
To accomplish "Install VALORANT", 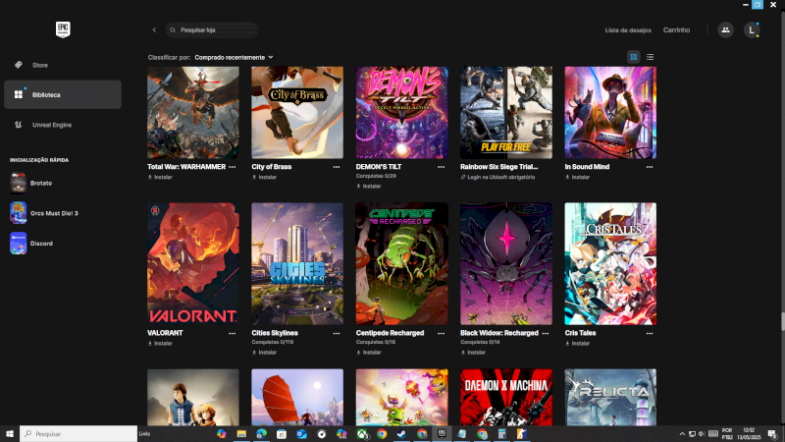I will 160,344.
